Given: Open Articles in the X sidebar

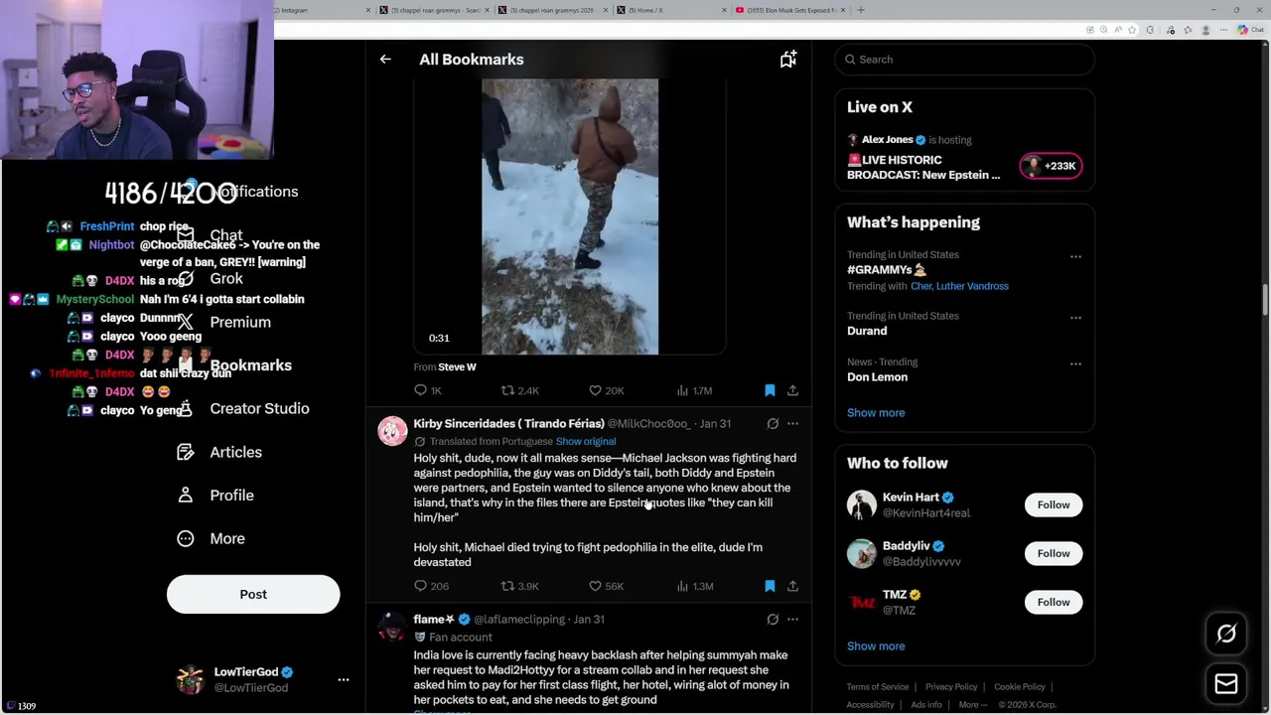Looking at the screenshot, I should pos(219,453).
